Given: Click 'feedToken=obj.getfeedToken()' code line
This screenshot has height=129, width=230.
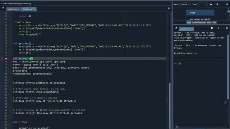Looking at the screenshot, I should pyautogui.click(x=33, y=74).
